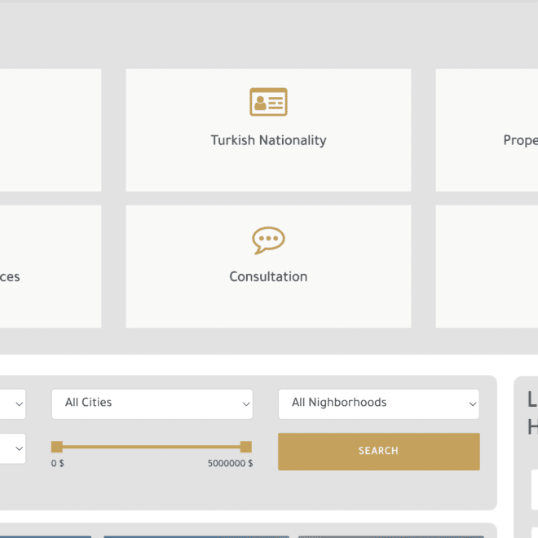Expand the cut-off dropdown left of All Cities
The width and height of the screenshot is (538, 538).
coord(12,403)
